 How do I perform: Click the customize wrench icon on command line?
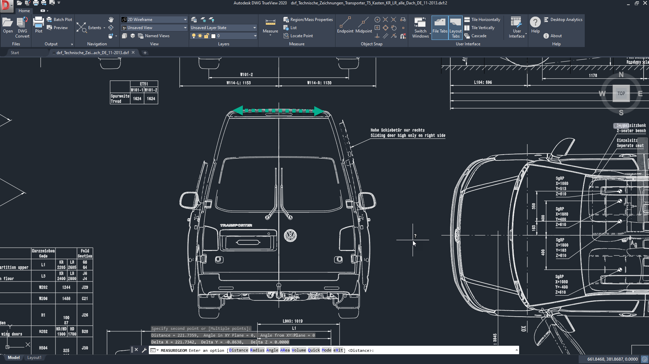tap(144, 350)
